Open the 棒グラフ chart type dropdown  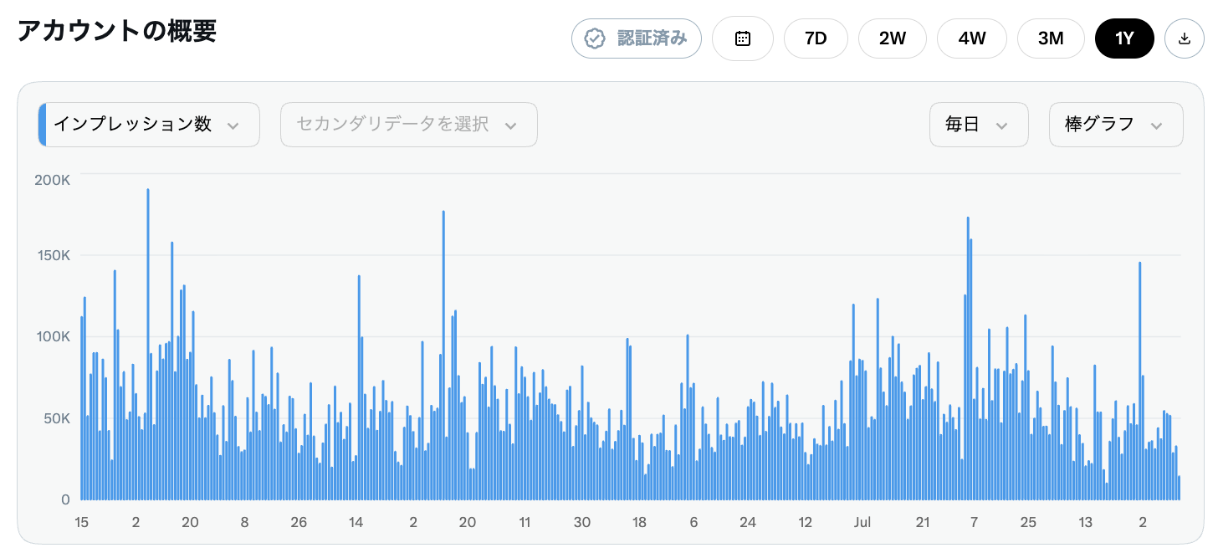(x=1116, y=125)
